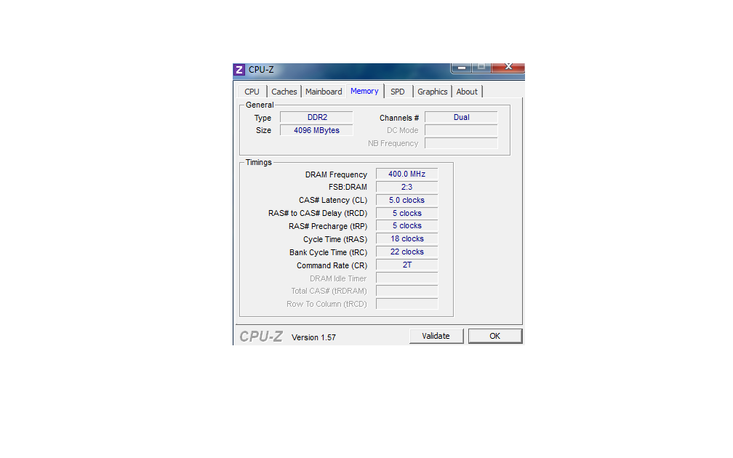Image resolution: width=733 pixels, height=458 pixels.
Task: Select the 400.0 MHz DRAM frequency value
Action: (x=406, y=174)
